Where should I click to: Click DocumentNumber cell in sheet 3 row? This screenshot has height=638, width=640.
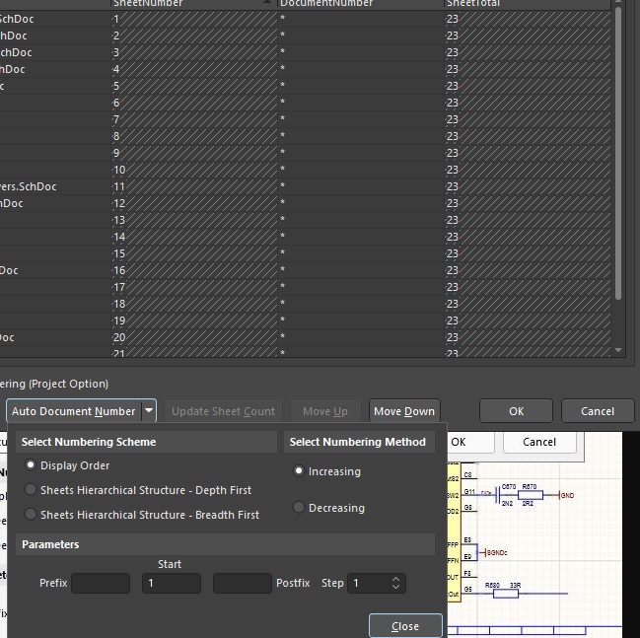[361, 52]
